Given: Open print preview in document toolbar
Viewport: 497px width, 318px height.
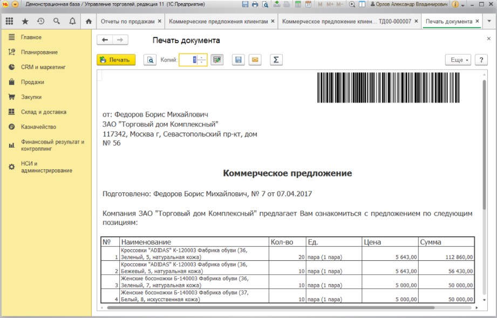Looking at the screenshot, I should click(150, 60).
